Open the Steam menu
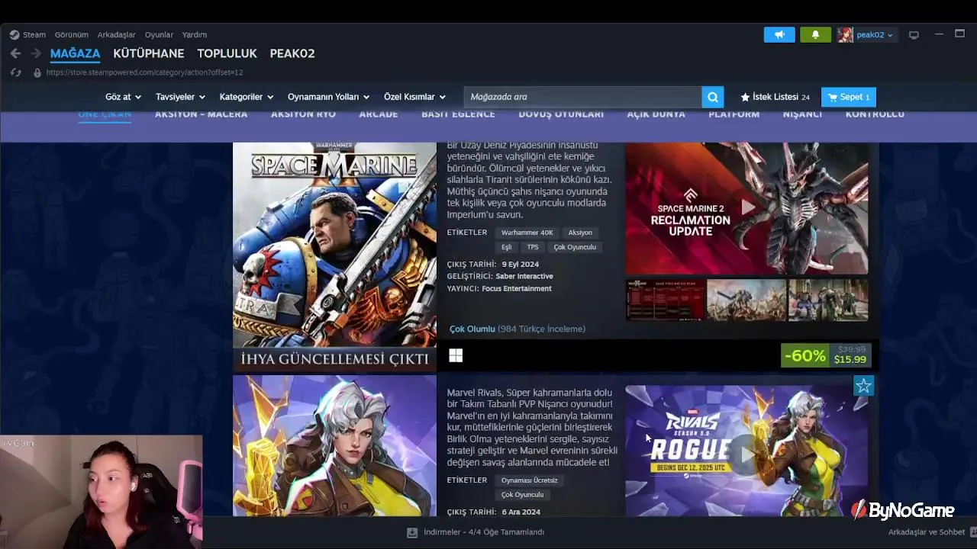The width and height of the screenshot is (977, 549). point(34,34)
